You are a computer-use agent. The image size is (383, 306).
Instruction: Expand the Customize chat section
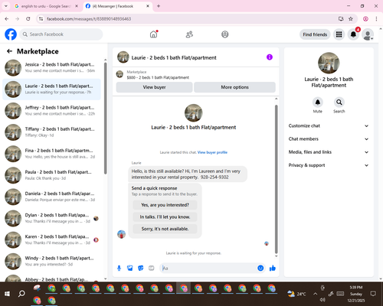tap(329, 125)
